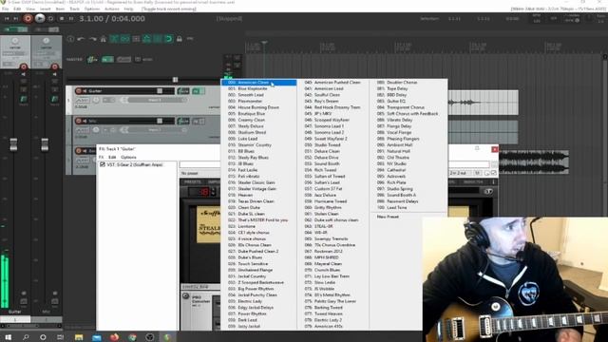
Task: Open Windows Start button
Action: [x=8, y=337]
